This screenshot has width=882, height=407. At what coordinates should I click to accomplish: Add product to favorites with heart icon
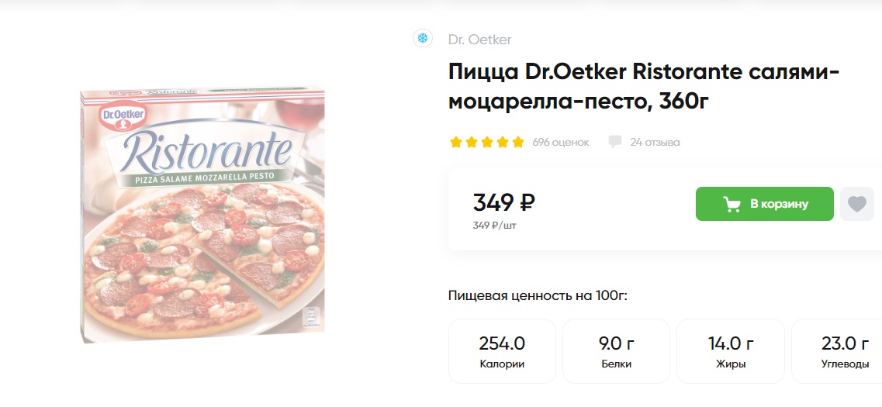coord(856,204)
